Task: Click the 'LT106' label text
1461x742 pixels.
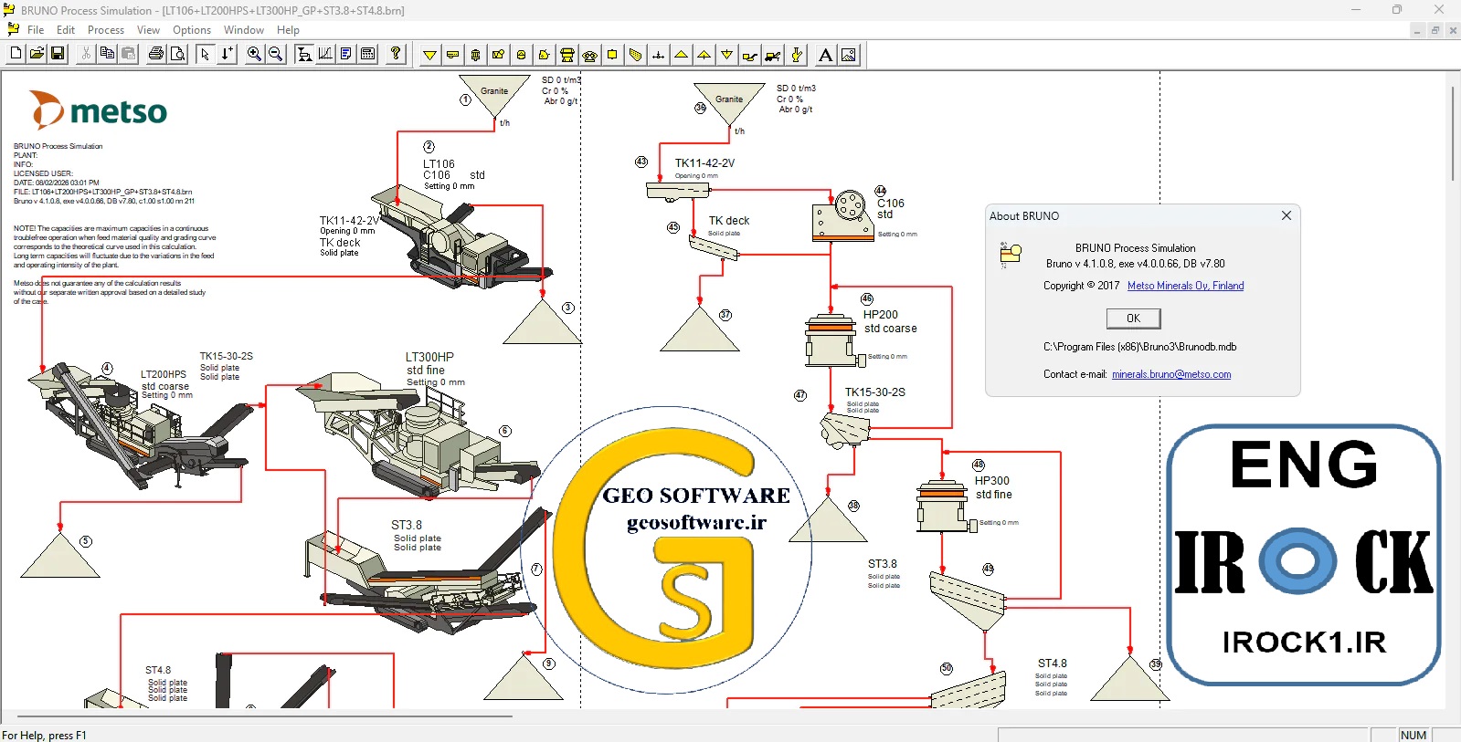Action: [439, 164]
